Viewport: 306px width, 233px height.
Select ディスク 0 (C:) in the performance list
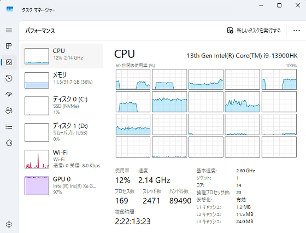pyautogui.click(x=62, y=106)
